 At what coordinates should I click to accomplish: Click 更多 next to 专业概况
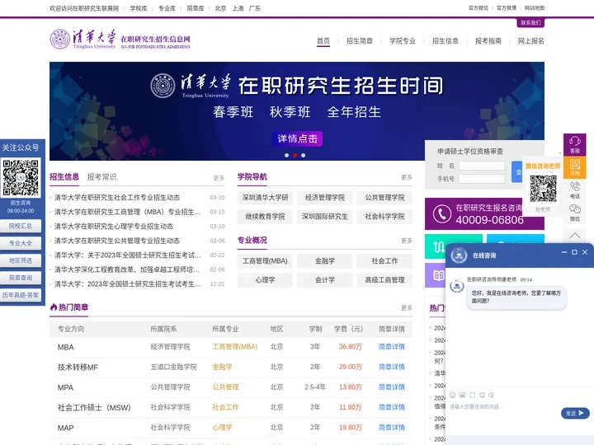pos(407,241)
